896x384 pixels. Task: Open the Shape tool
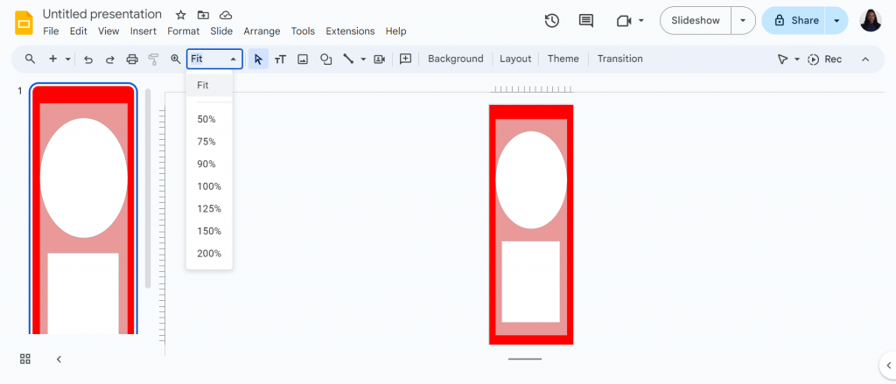pyautogui.click(x=325, y=59)
